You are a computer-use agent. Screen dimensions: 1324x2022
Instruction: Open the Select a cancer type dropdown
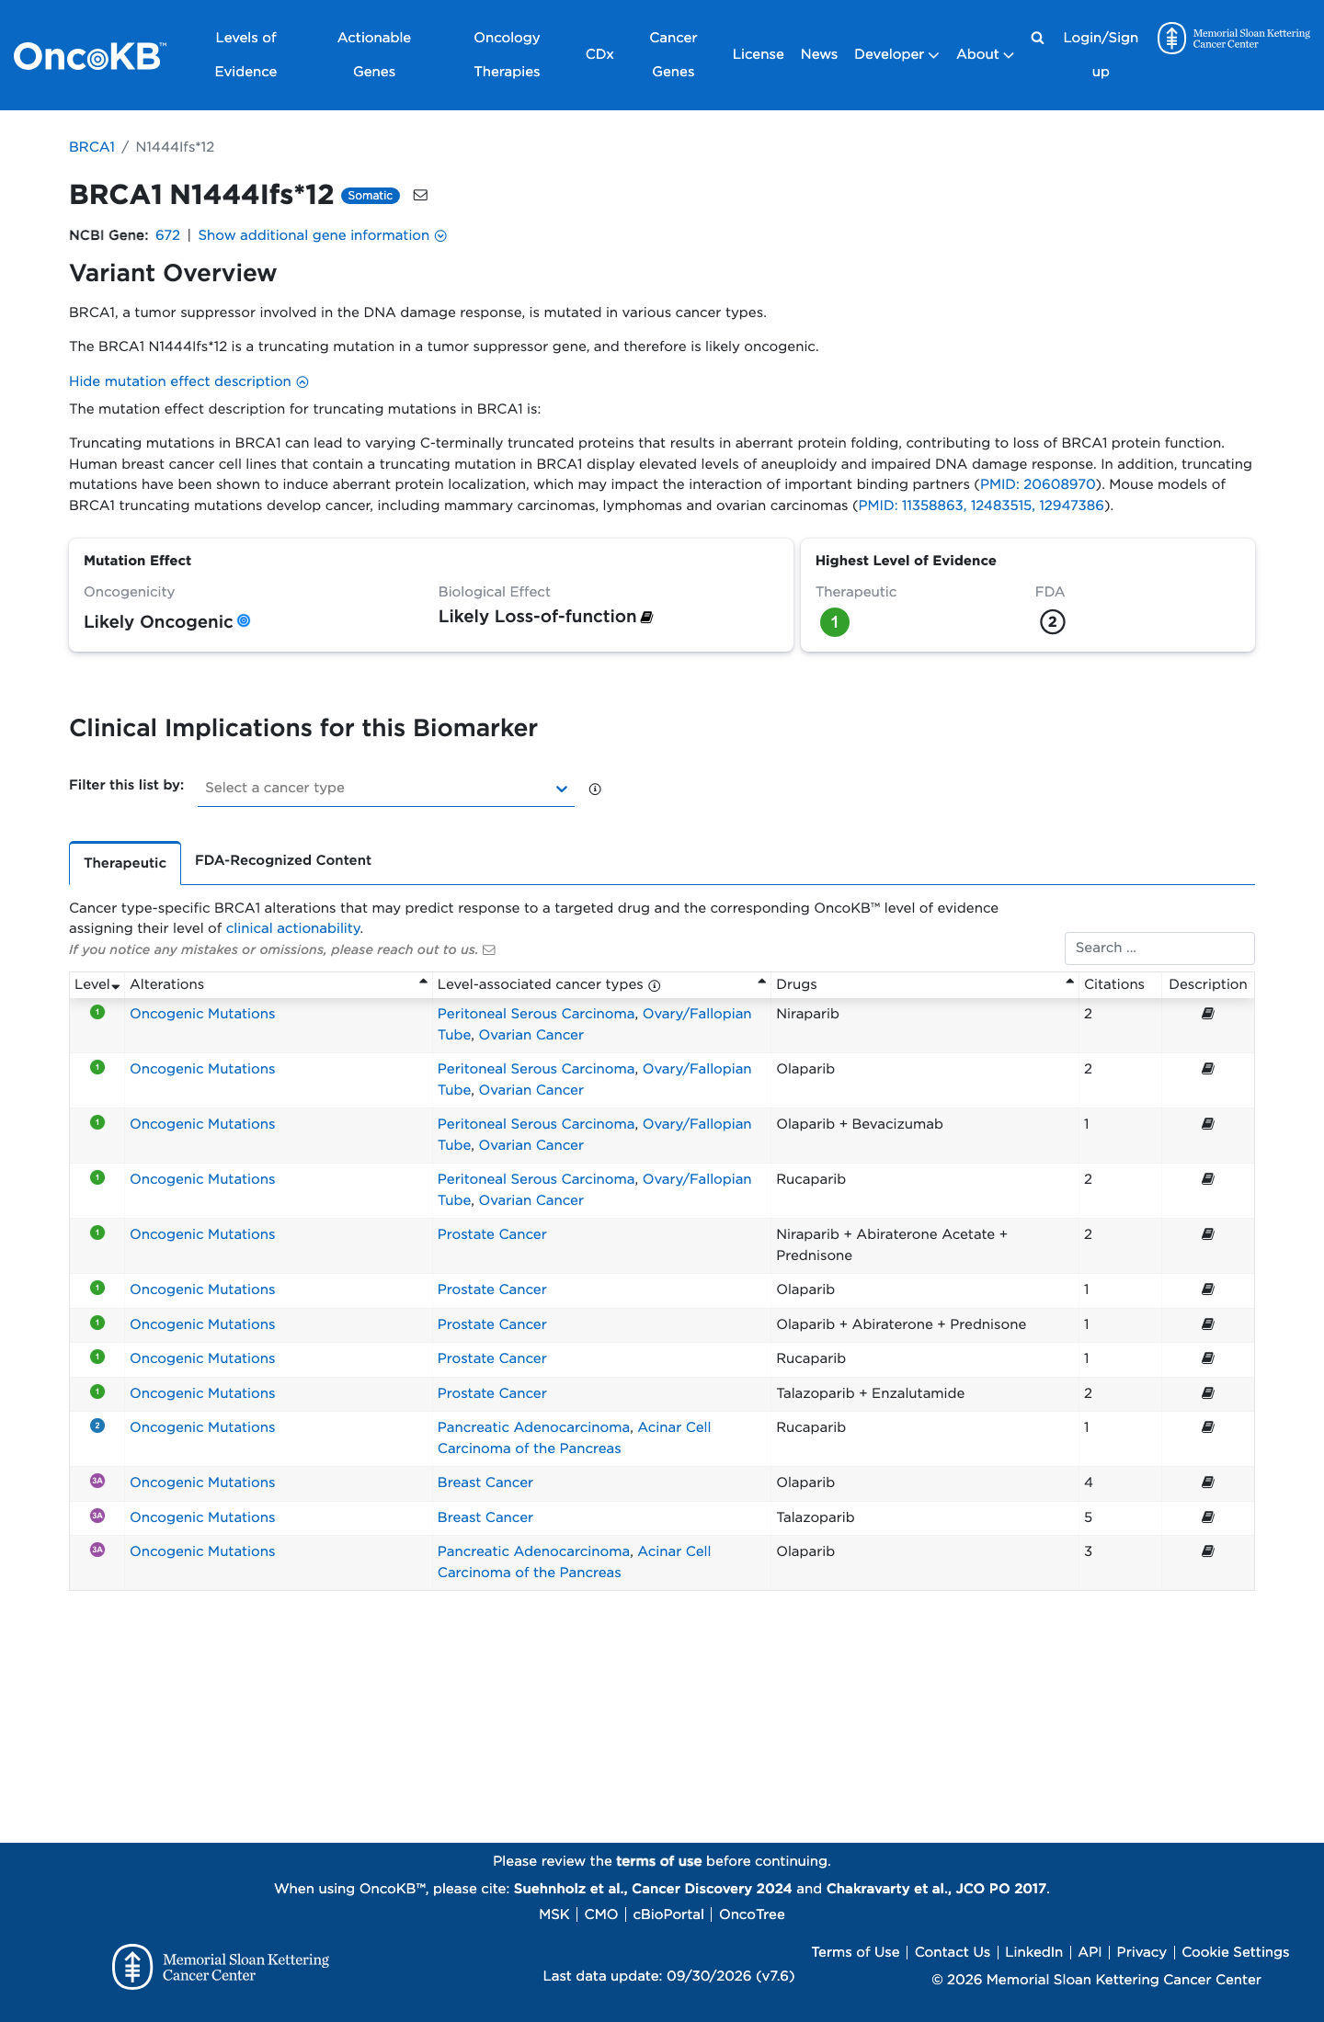click(x=386, y=788)
